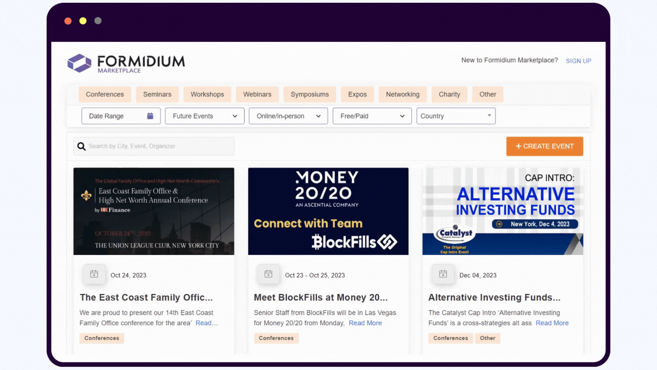The height and width of the screenshot is (370, 657).
Task: Click the calendar icon on the East Coast event card
Action: tap(94, 274)
